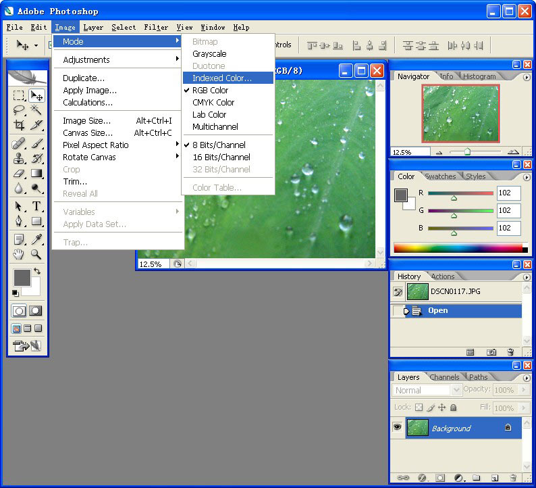Select the Eraser tool
536x488 pixels.
point(19,173)
